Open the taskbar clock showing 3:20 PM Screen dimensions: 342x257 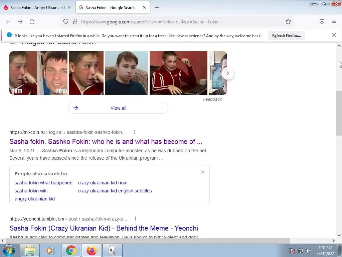(x=325, y=251)
